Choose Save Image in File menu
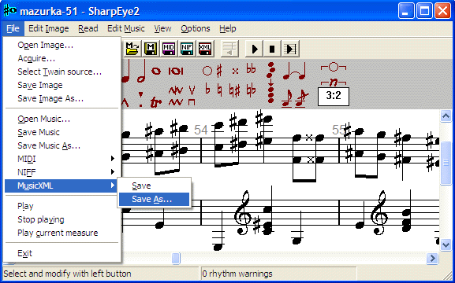This screenshot has height=283, width=455. 62,85
